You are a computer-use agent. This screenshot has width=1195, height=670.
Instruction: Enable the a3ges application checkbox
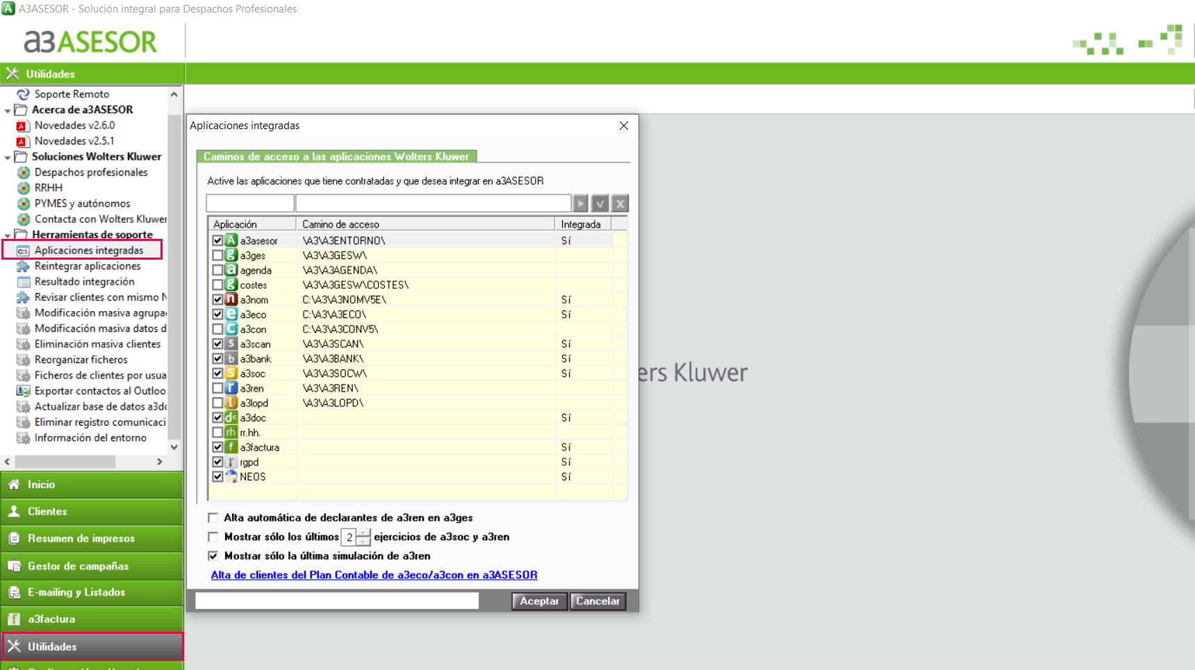coord(217,256)
